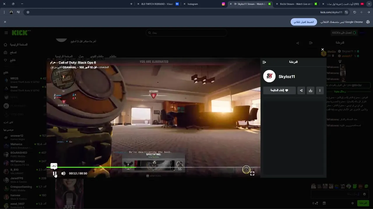The height and width of the screenshot is (209, 373).
Task: Switch to the Instagram browser tab
Action: click(x=204, y=4)
